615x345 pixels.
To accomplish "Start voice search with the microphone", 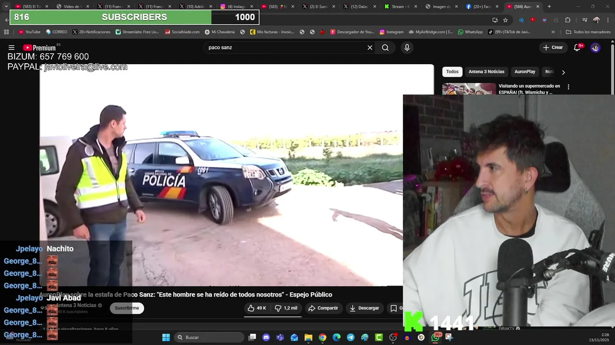I will tap(407, 47).
